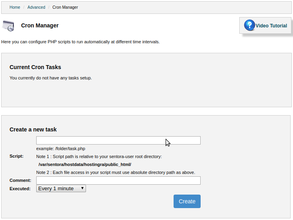The image size is (293, 220).
Task: Open the Video Tutorial button
Action: [x=265, y=25]
